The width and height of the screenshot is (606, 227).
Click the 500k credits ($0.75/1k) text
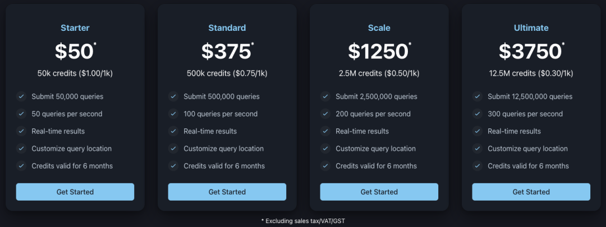pyautogui.click(x=227, y=73)
